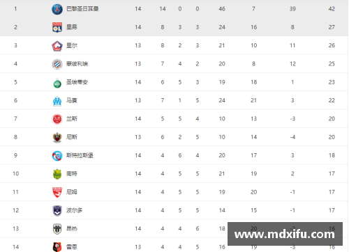The height and width of the screenshot is (252, 349).
Task: Click the 斯特拉斯堡 team name
Action: point(80,155)
